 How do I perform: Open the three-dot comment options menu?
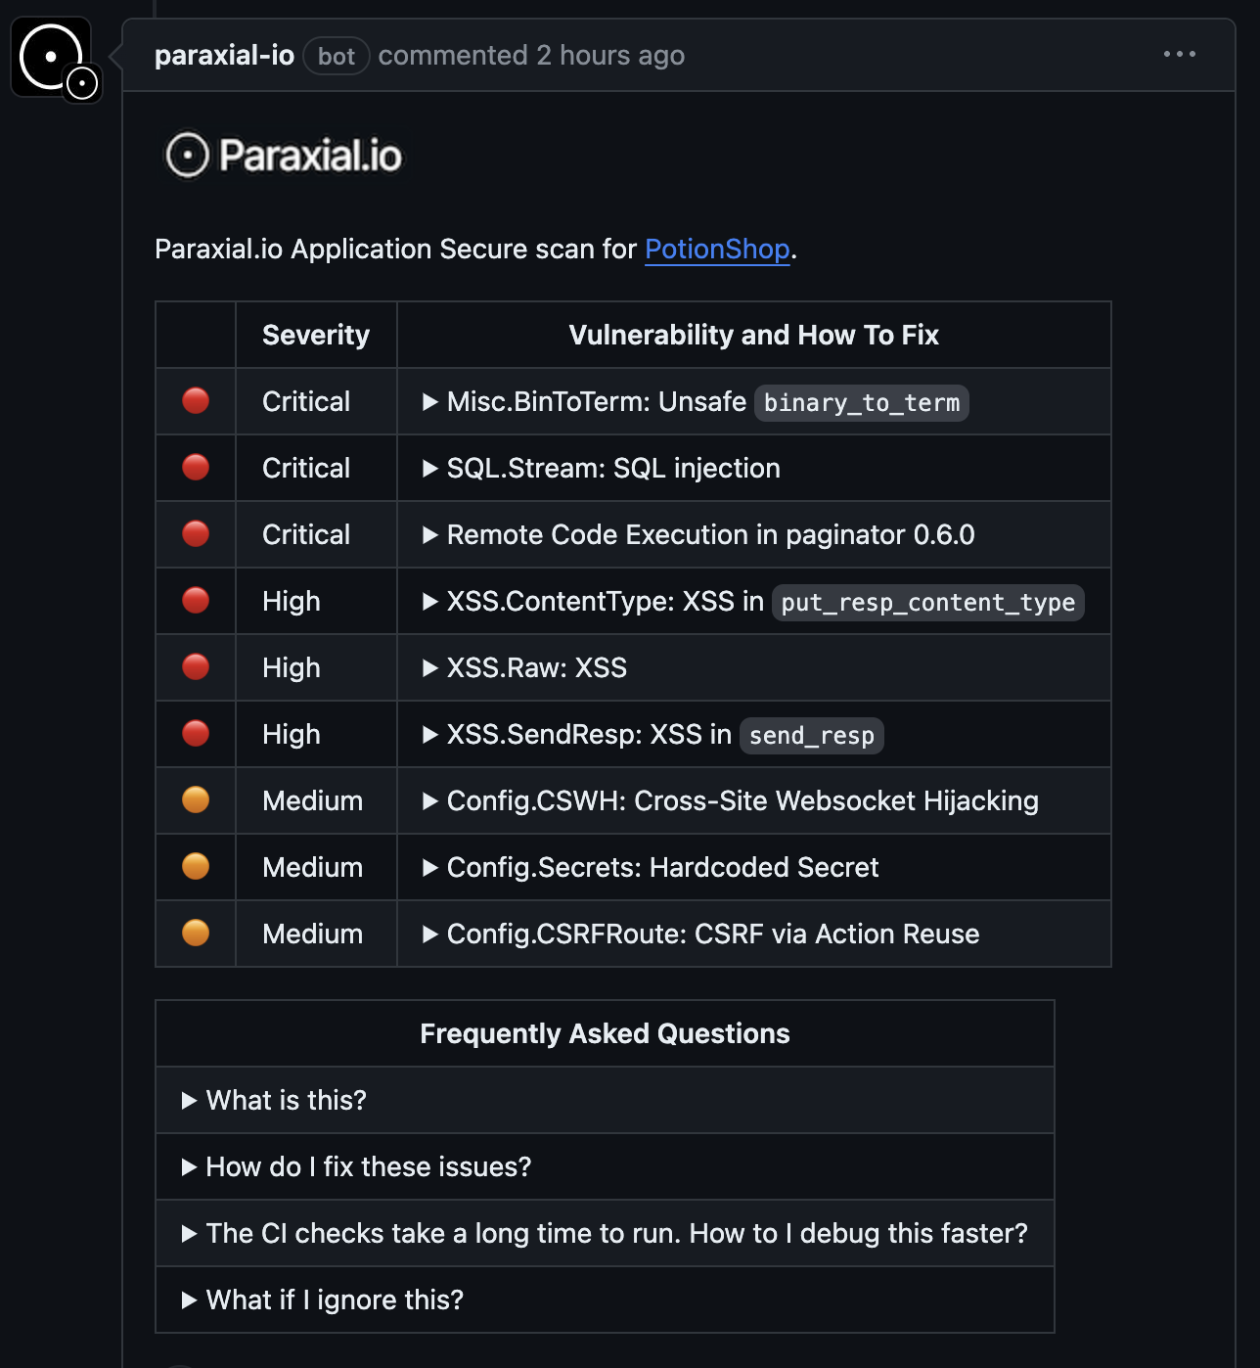click(1179, 55)
